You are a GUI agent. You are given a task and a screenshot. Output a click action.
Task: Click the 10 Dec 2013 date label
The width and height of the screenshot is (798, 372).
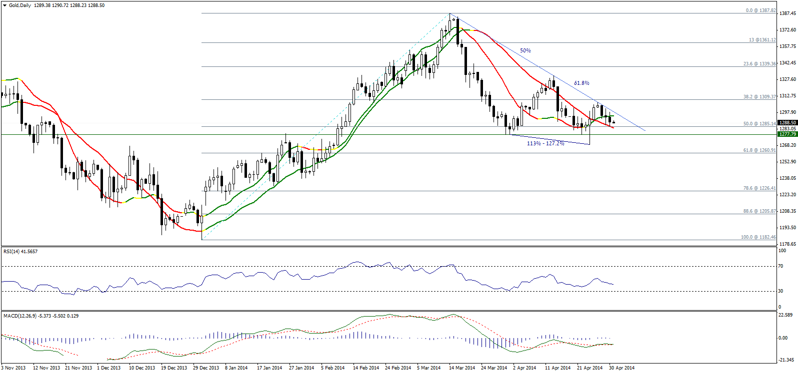pyautogui.click(x=142, y=368)
